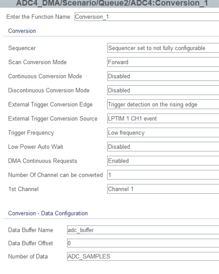Open the External Trigger Conversion Edge dropdown
Image resolution: width=219 pixels, height=274 pixels.
pos(163,104)
